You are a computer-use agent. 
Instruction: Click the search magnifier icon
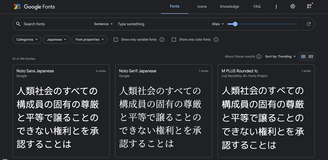tap(18, 24)
